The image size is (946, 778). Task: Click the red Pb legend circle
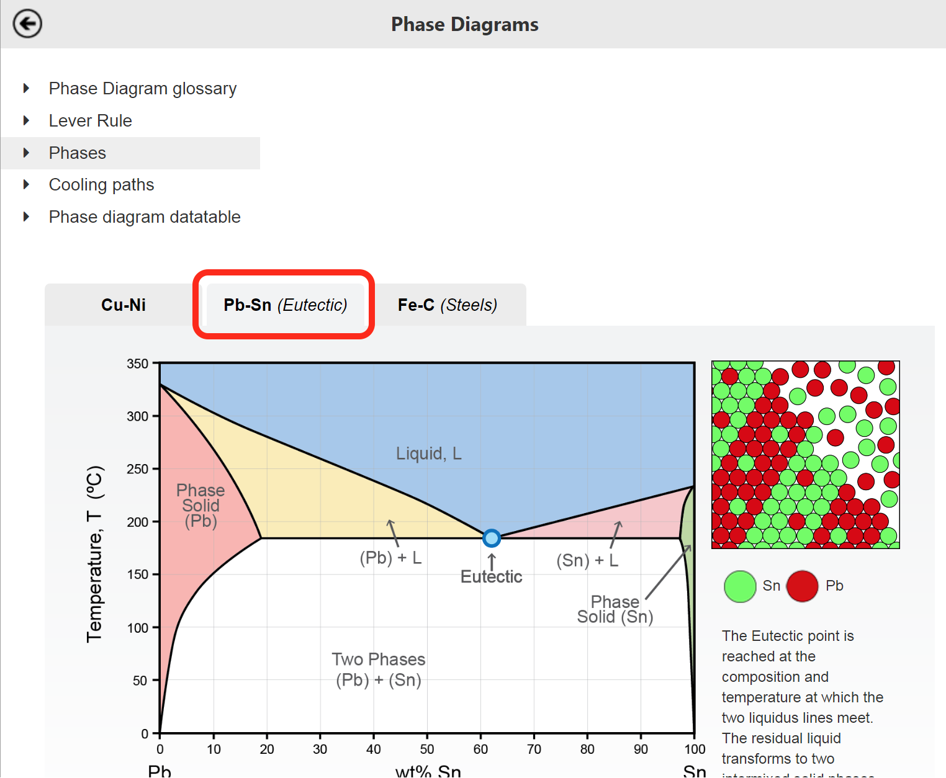point(803,586)
